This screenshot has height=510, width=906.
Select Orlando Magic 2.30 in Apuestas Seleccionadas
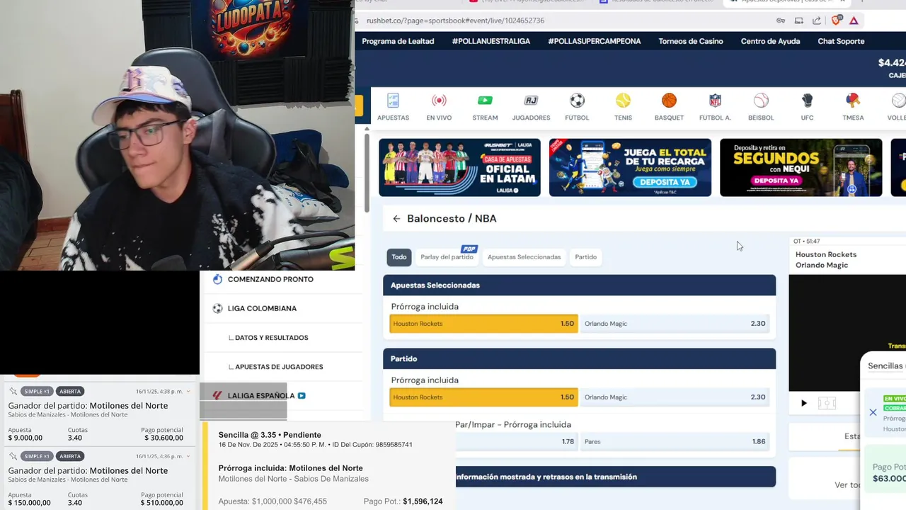[x=675, y=324]
